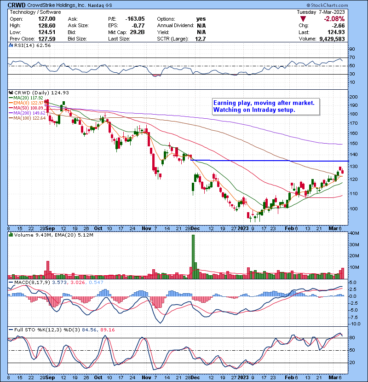Select the Mkt Cap value 29.2B

pos(138,32)
